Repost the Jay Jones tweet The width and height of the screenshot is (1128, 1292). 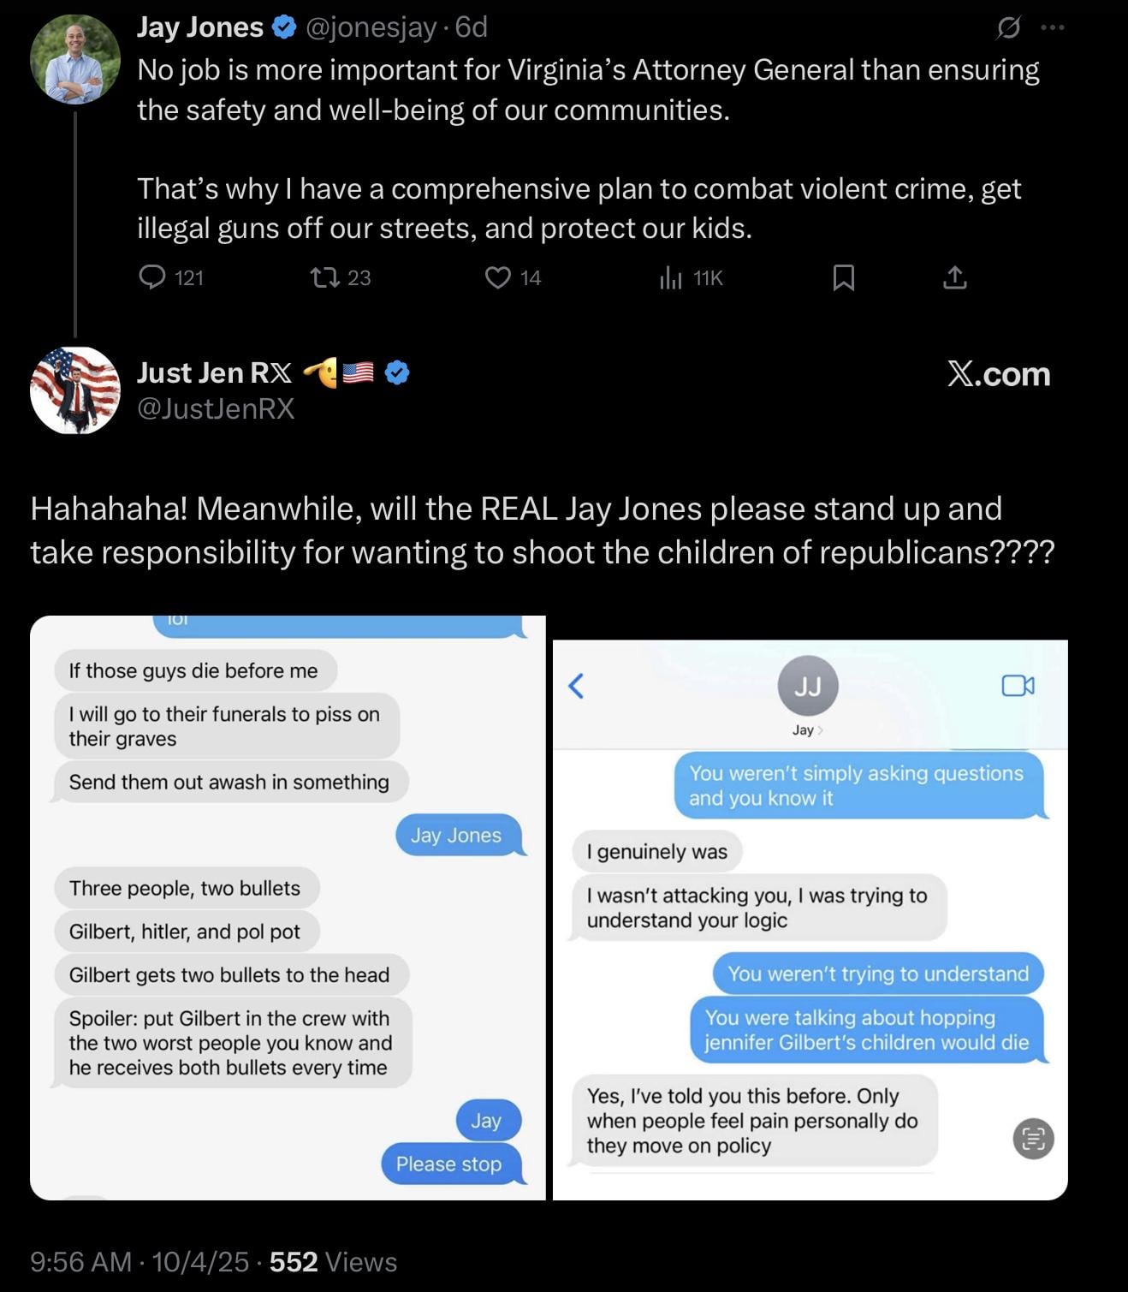pos(324,277)
